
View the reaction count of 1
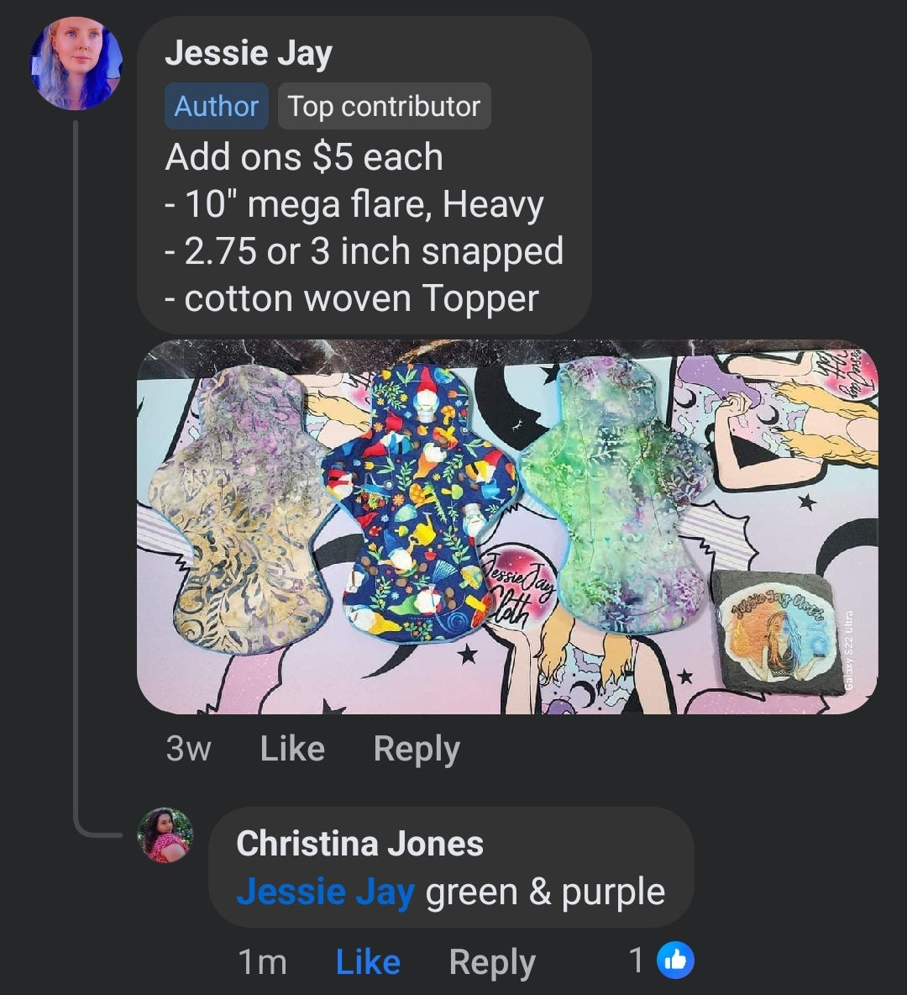tap(637, 960)
